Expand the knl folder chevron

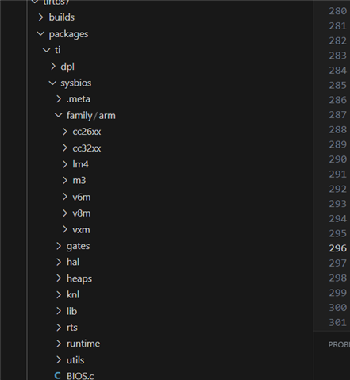[59, 295]
